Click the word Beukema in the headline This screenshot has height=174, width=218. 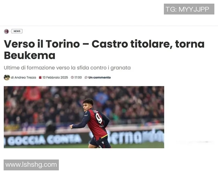coord(30,55)
